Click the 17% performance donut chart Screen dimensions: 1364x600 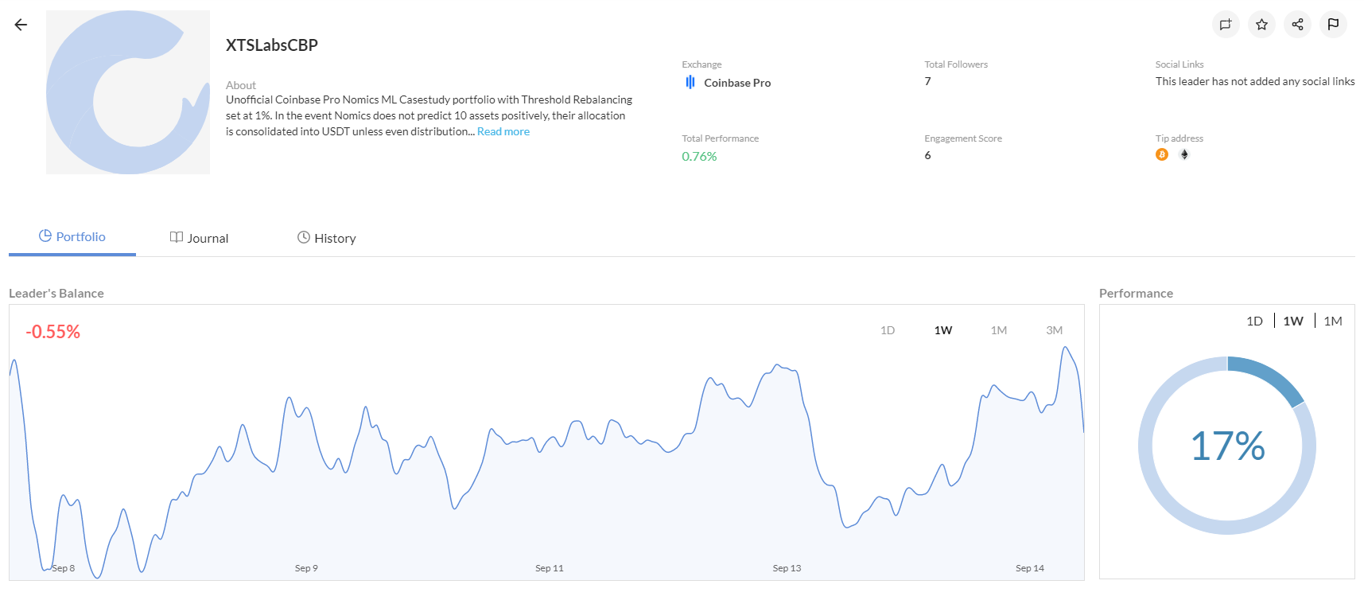1227,446
